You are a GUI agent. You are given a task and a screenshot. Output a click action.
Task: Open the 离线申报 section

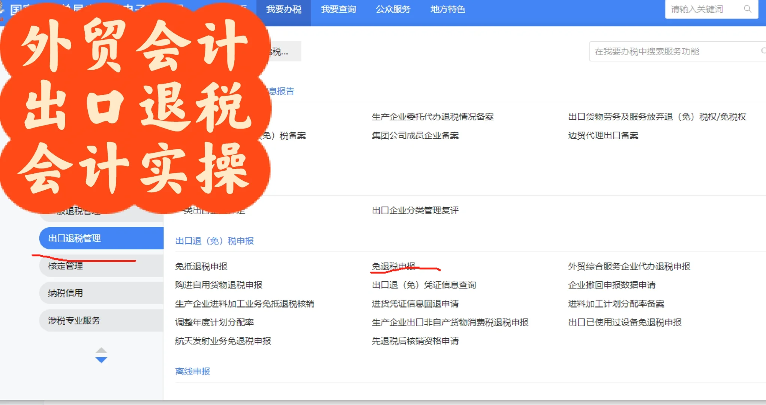[x=192, y=371]
